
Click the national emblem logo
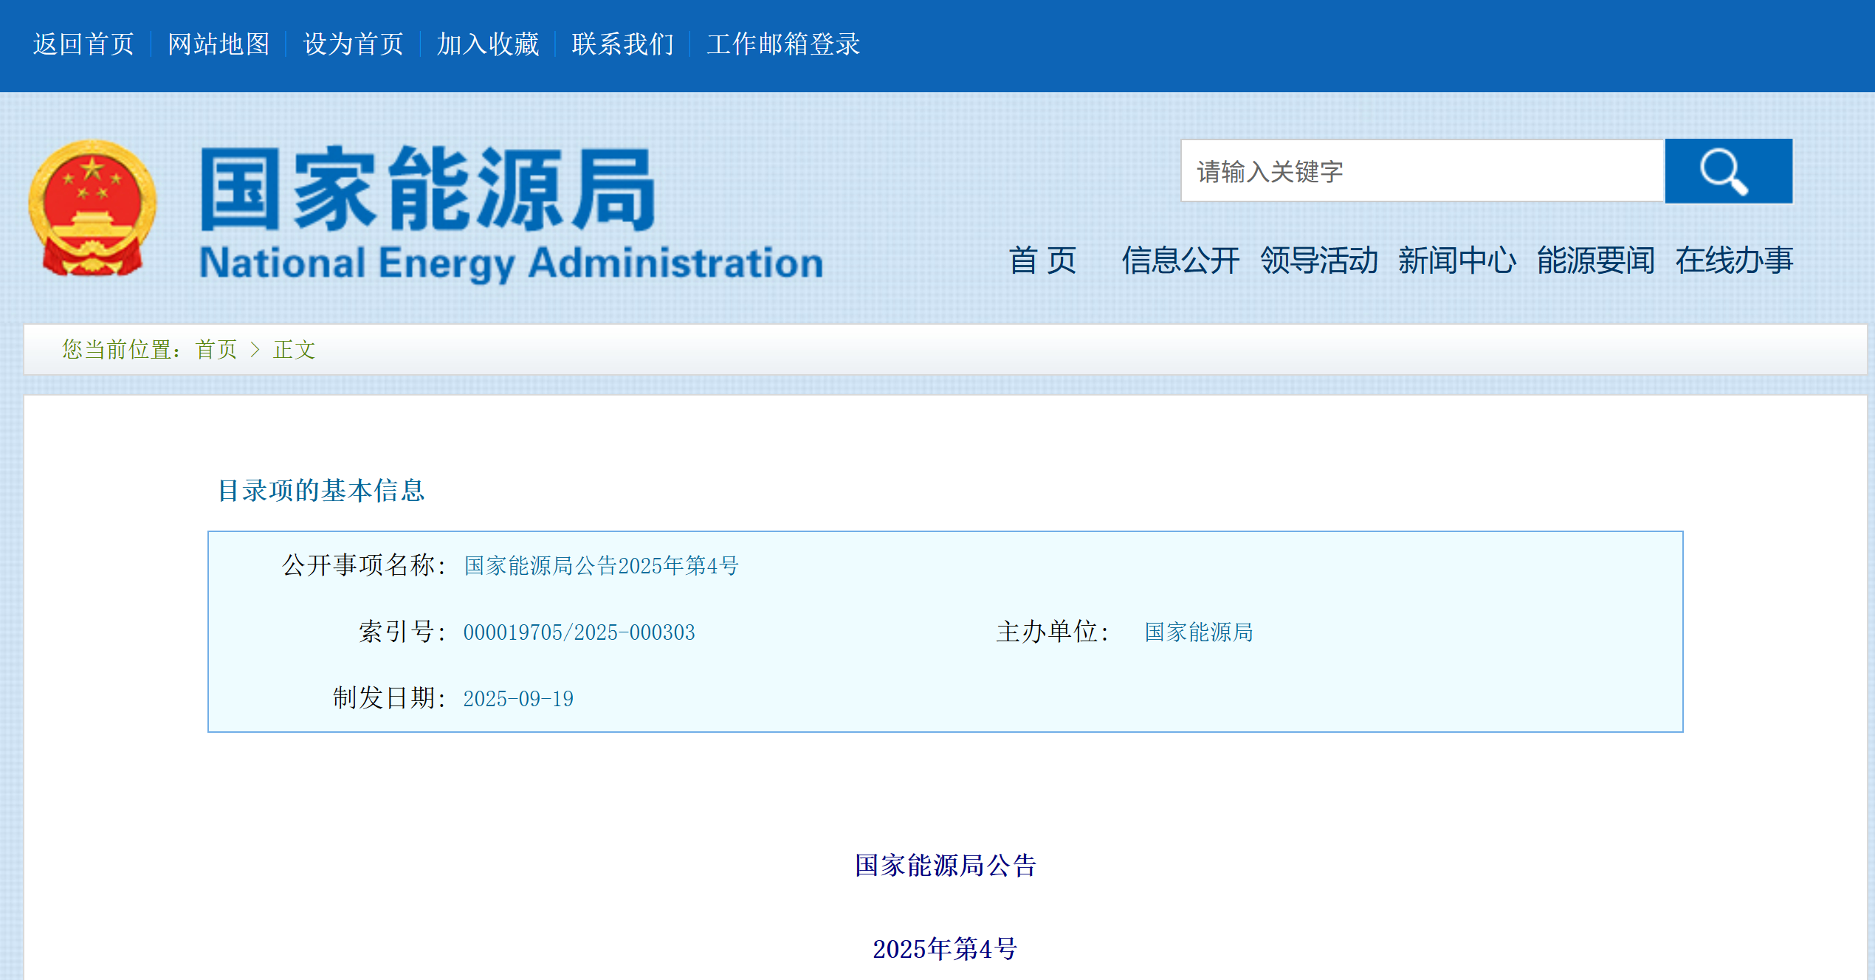[92, 208]
